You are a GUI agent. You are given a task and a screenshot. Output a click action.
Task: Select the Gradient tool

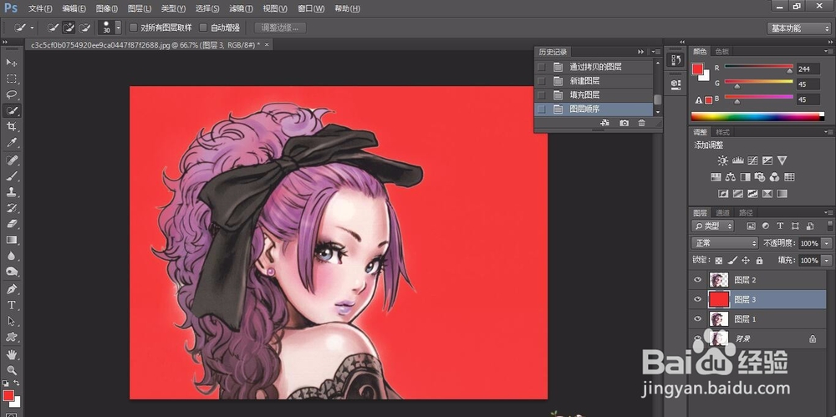11,240
